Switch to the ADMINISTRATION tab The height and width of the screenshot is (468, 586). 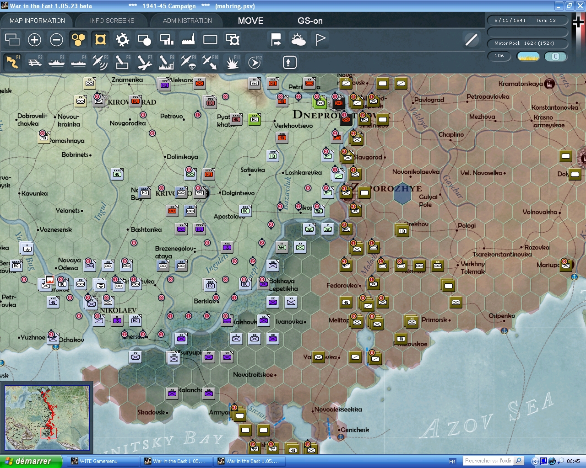pyautogui.click(x=187, y=21)
